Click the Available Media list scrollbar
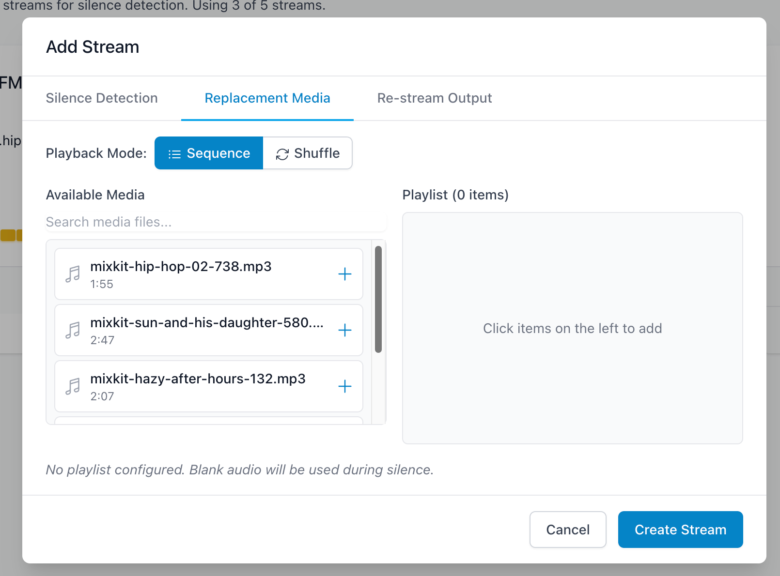The image size is (780, 576). click(x=378, y=299)
